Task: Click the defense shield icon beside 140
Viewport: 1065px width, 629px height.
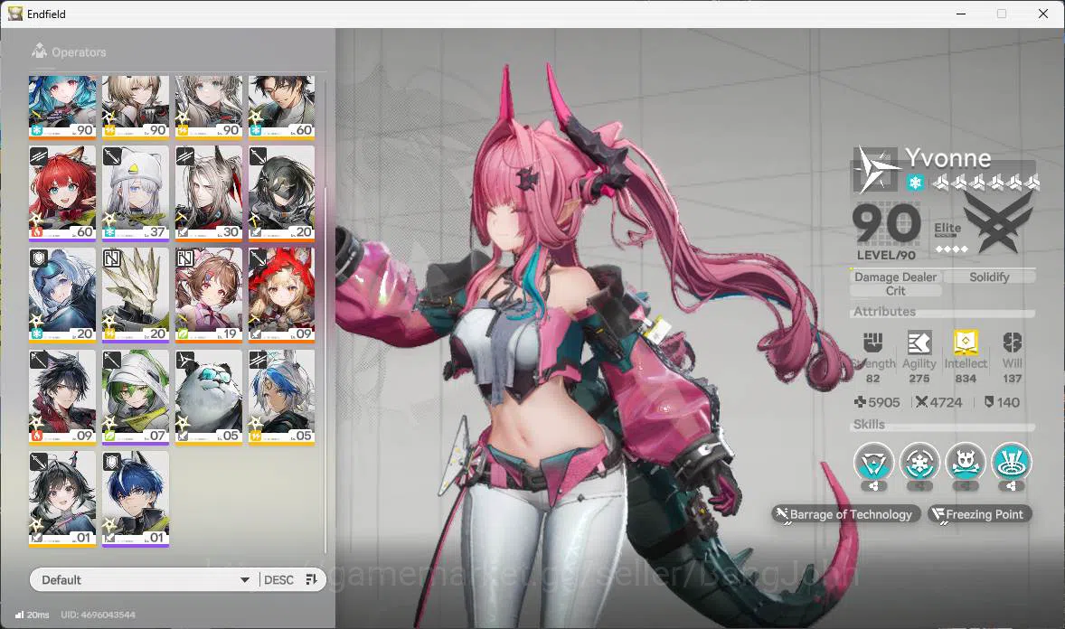Action: click(989, 402)
